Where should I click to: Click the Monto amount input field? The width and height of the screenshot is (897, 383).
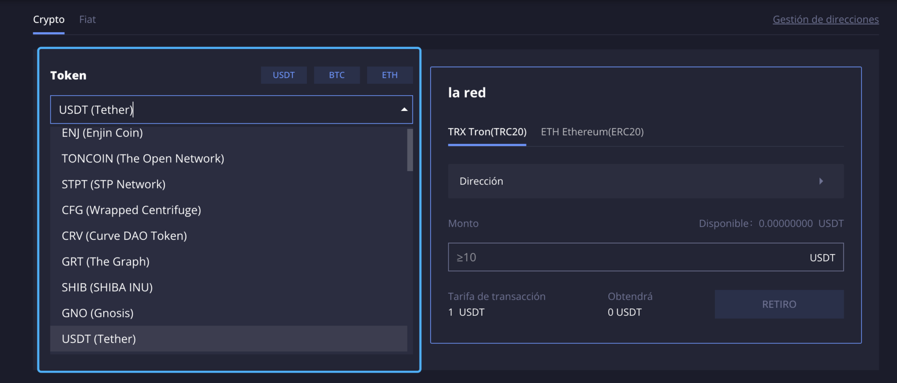646,257
